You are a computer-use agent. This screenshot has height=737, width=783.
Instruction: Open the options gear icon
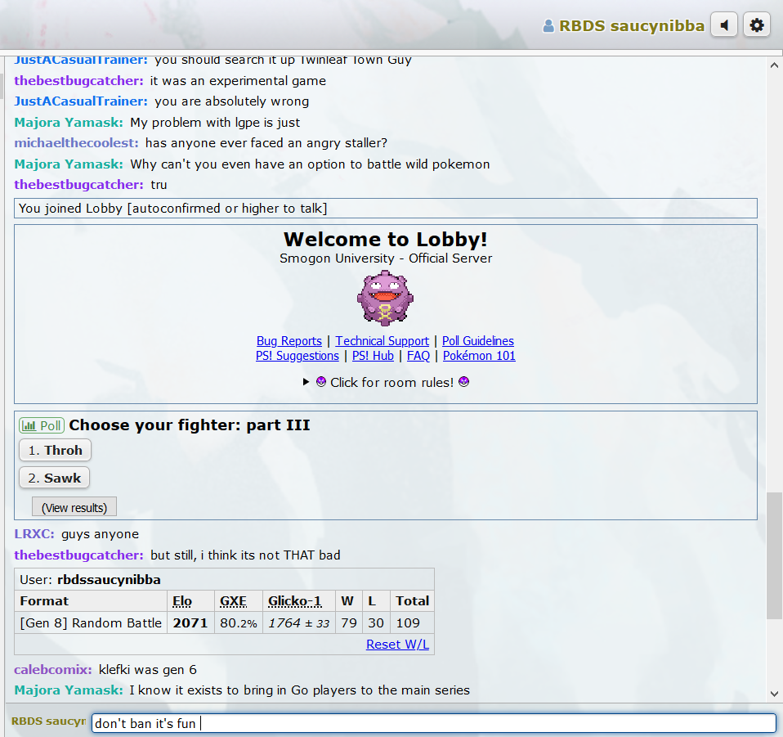coord(757,25)
